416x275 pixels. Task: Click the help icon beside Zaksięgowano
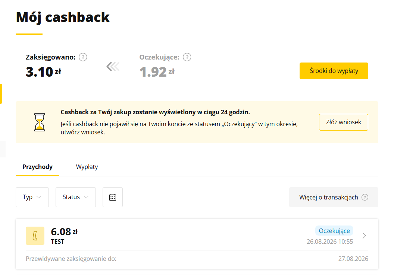tap(83, 57)
